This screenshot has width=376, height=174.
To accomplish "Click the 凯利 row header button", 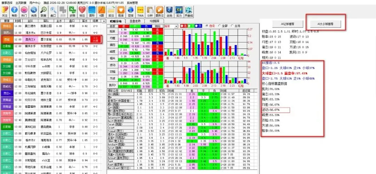I will tap(112, 85).
